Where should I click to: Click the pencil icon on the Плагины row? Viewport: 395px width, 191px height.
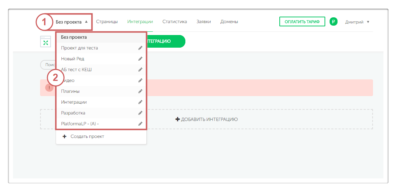click(140, 91)
